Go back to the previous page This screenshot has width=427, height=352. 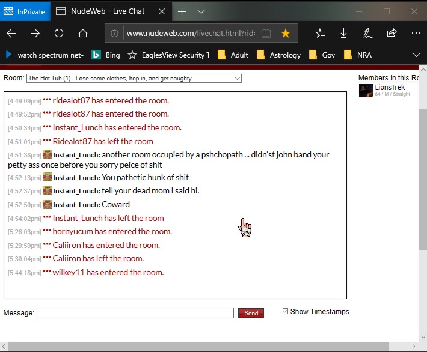pyautogui.click(x=11, y=34)
